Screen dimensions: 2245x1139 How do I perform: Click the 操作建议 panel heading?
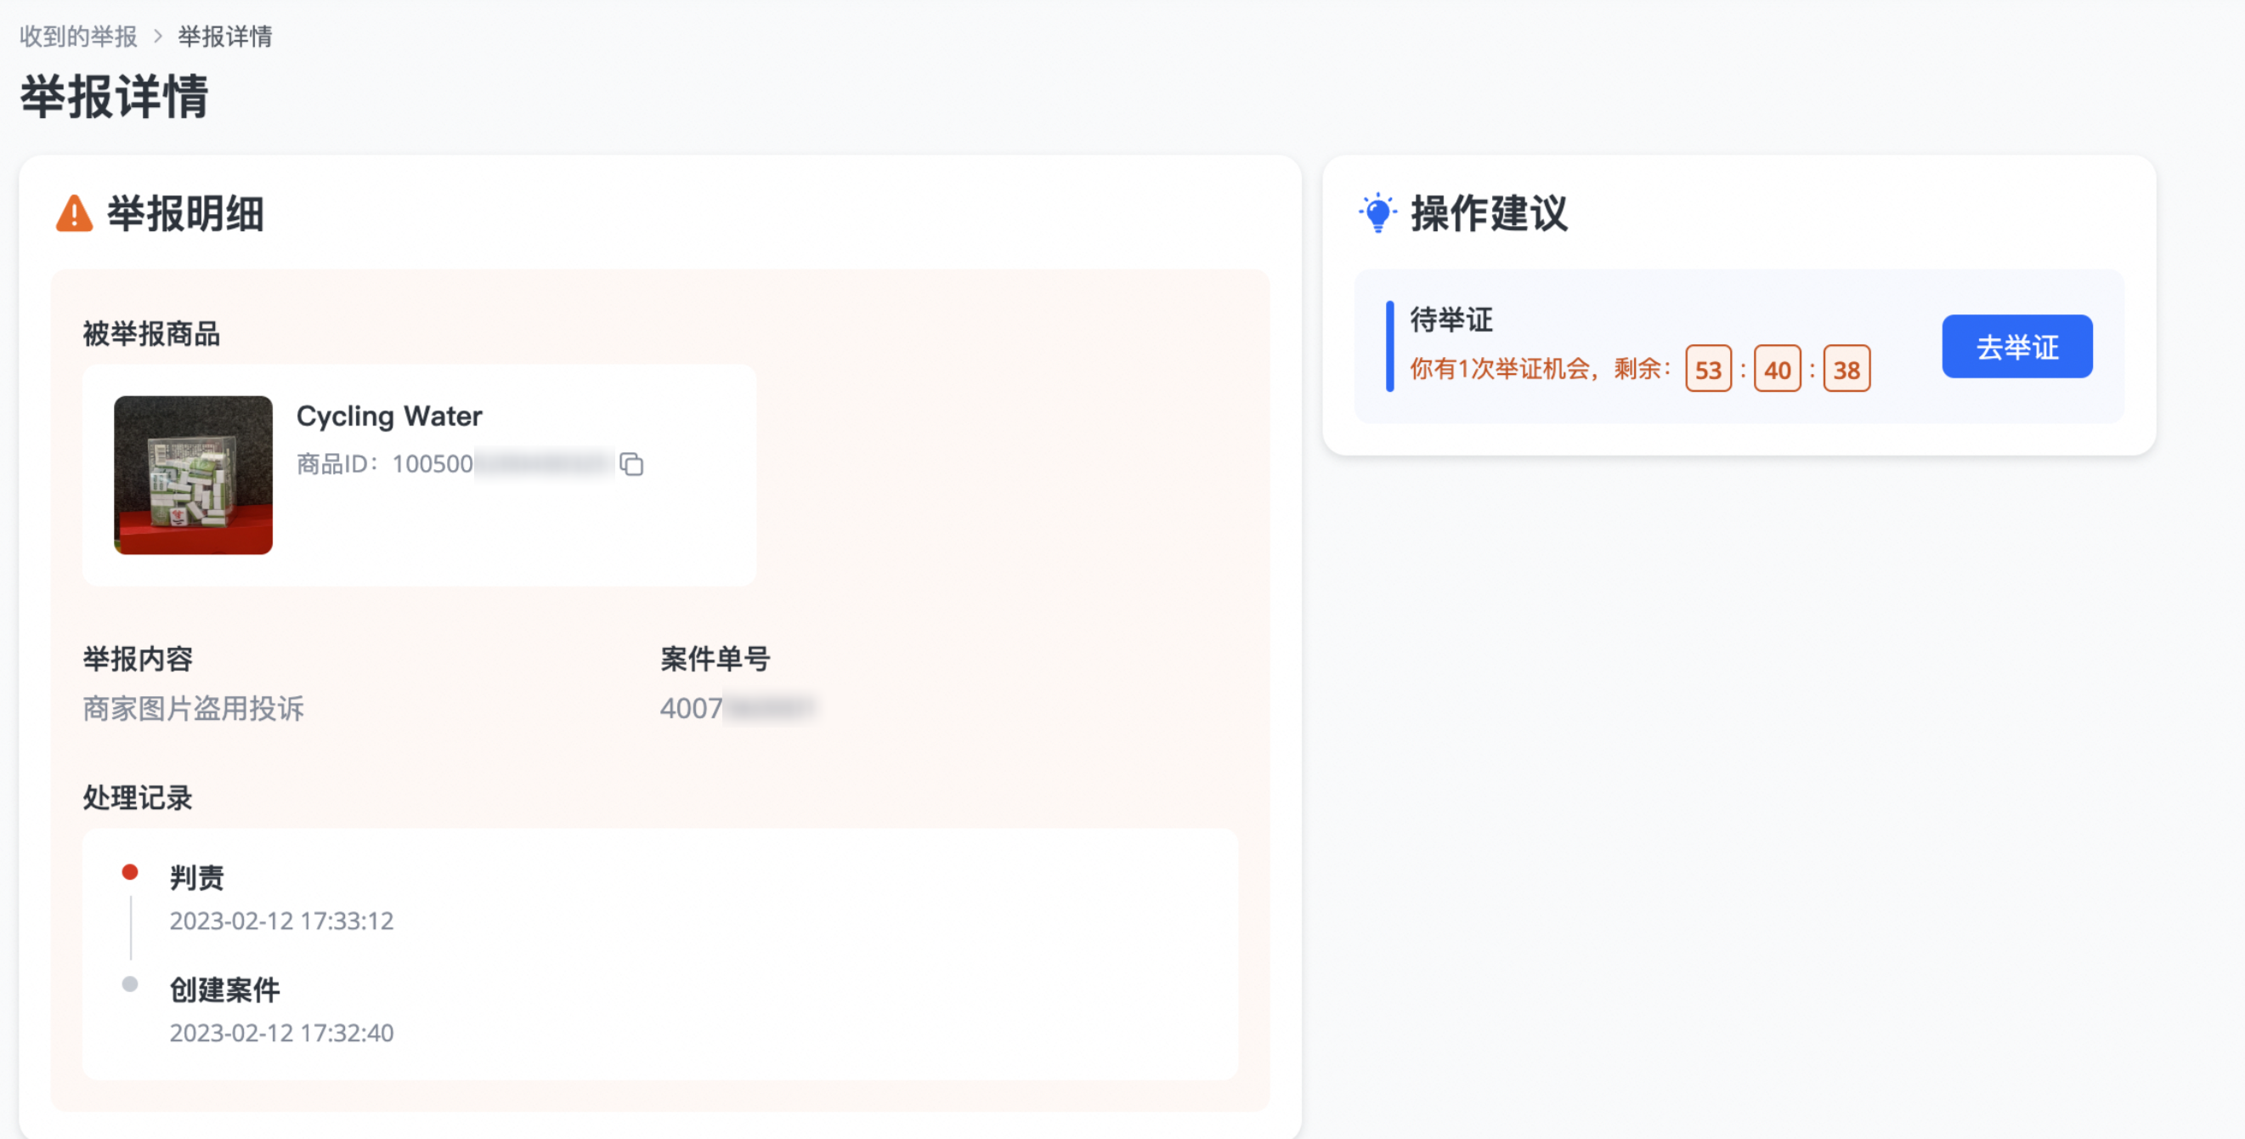1489,213
